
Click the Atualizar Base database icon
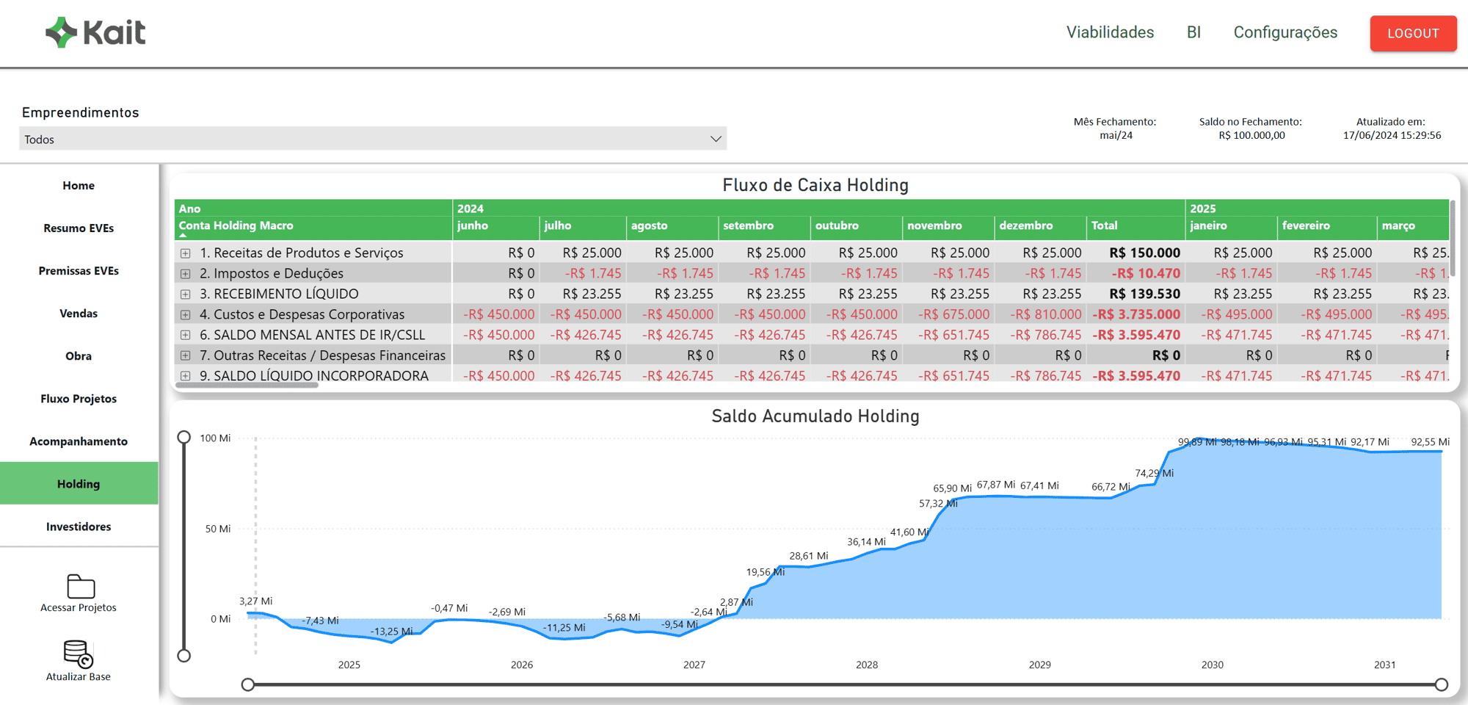(x=78, y=654)
